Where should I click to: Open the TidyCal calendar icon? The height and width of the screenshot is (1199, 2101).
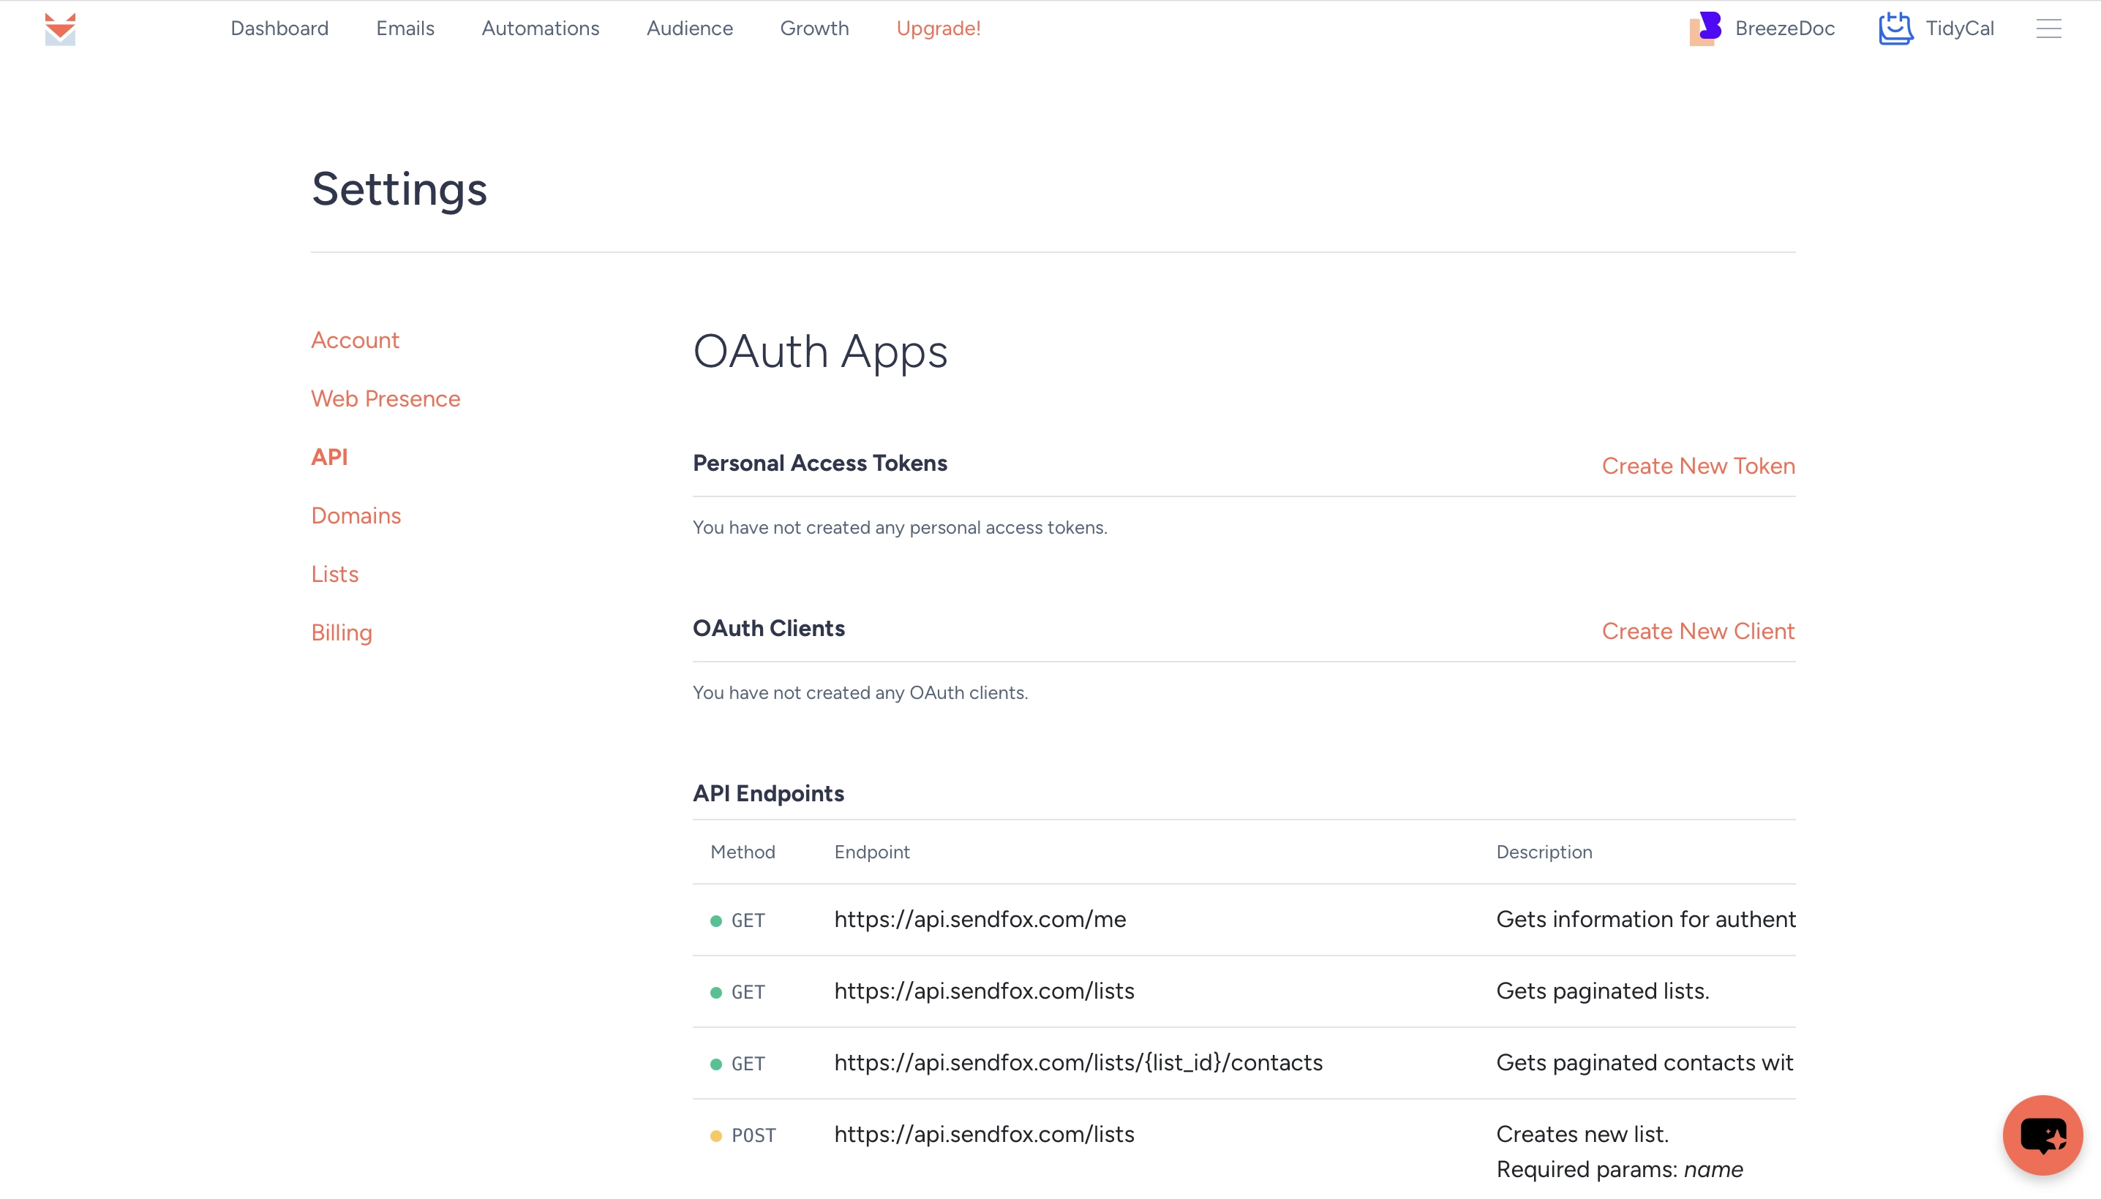(x=1896, y=29)
